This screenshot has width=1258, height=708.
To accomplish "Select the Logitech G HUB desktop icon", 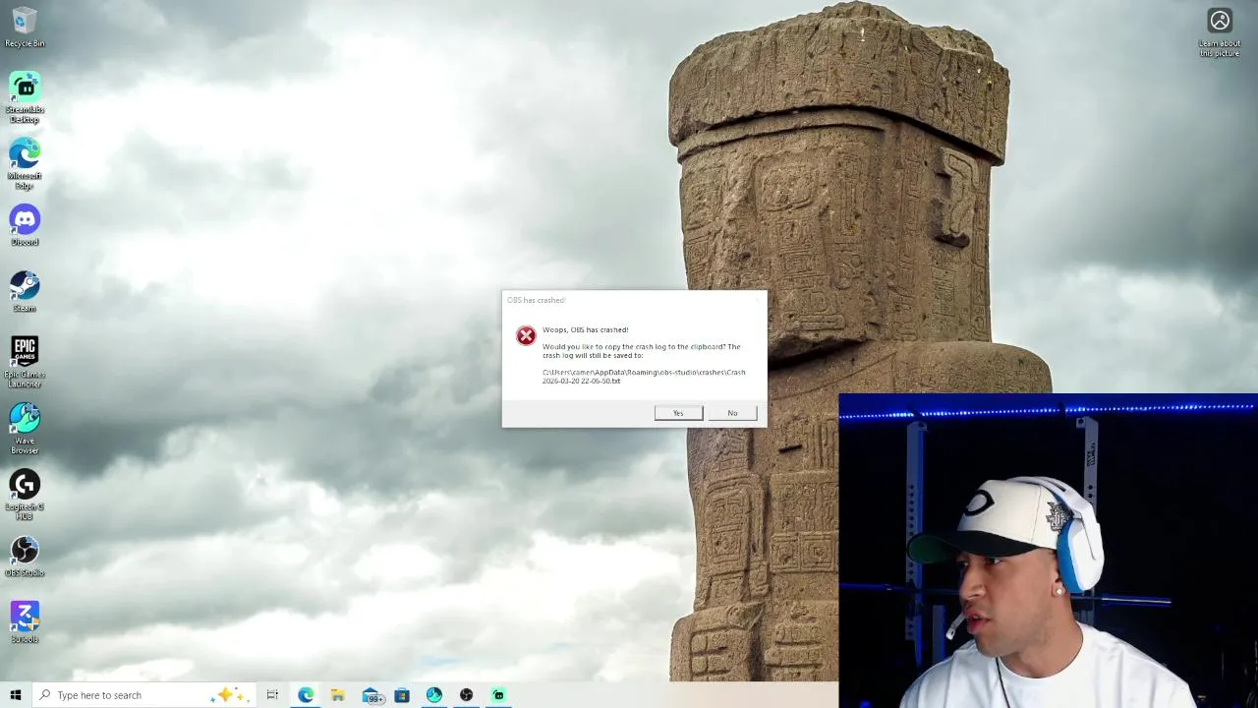I will point(25,495).
